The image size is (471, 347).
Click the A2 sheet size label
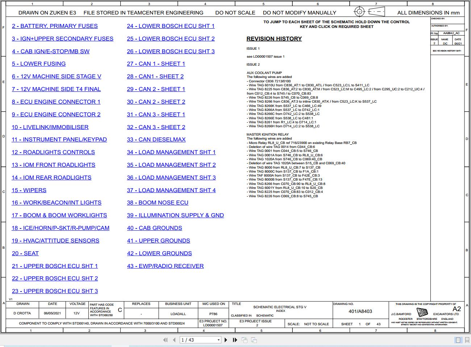coord(457,309)
